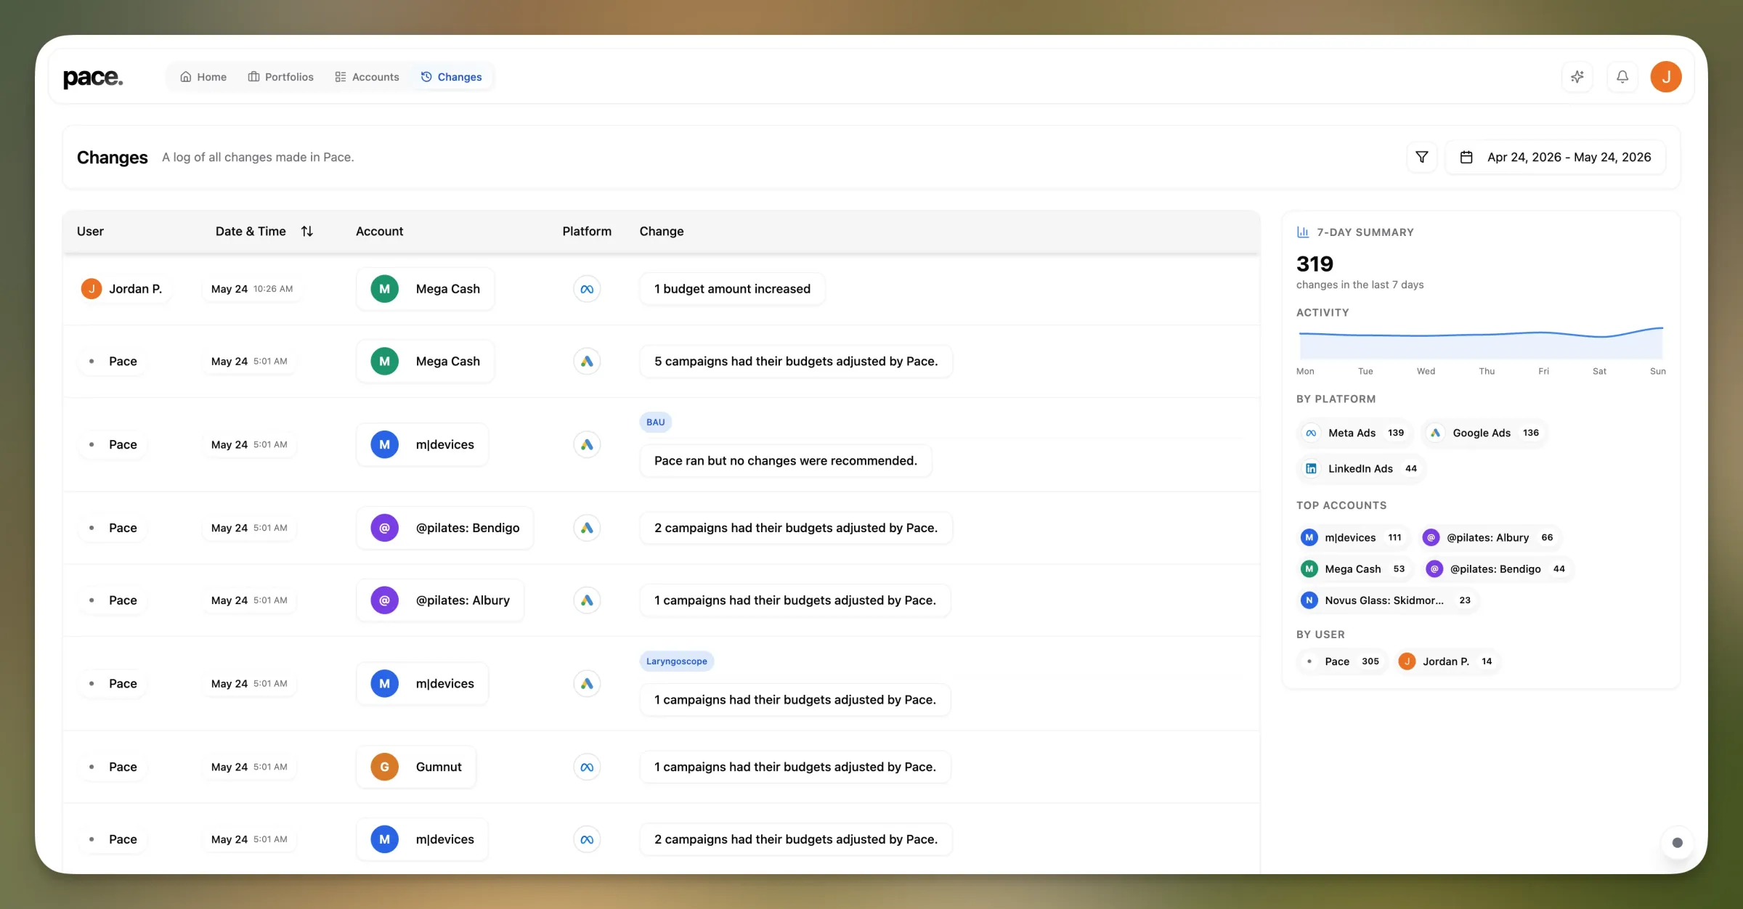
Task: Click Google Ads icon in @pilates: Bendigo row
Action: [587, 528]
